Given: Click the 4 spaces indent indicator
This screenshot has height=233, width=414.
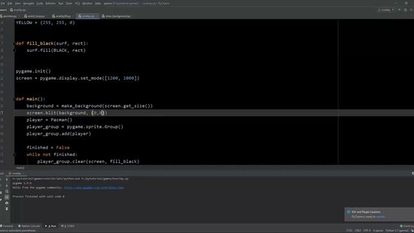Looking at the screenshot, I should (378, 230).
